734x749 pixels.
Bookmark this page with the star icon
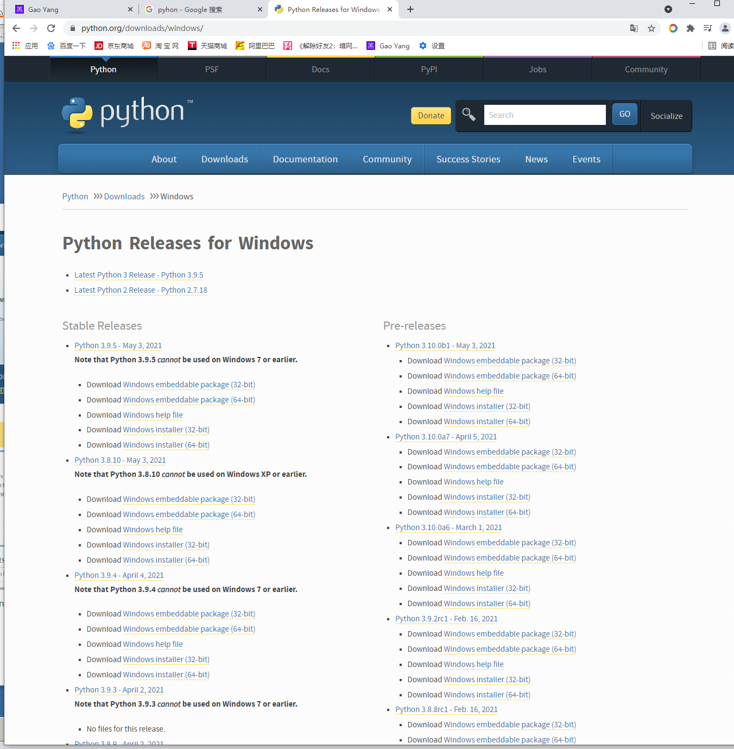[x=651, y=28]
